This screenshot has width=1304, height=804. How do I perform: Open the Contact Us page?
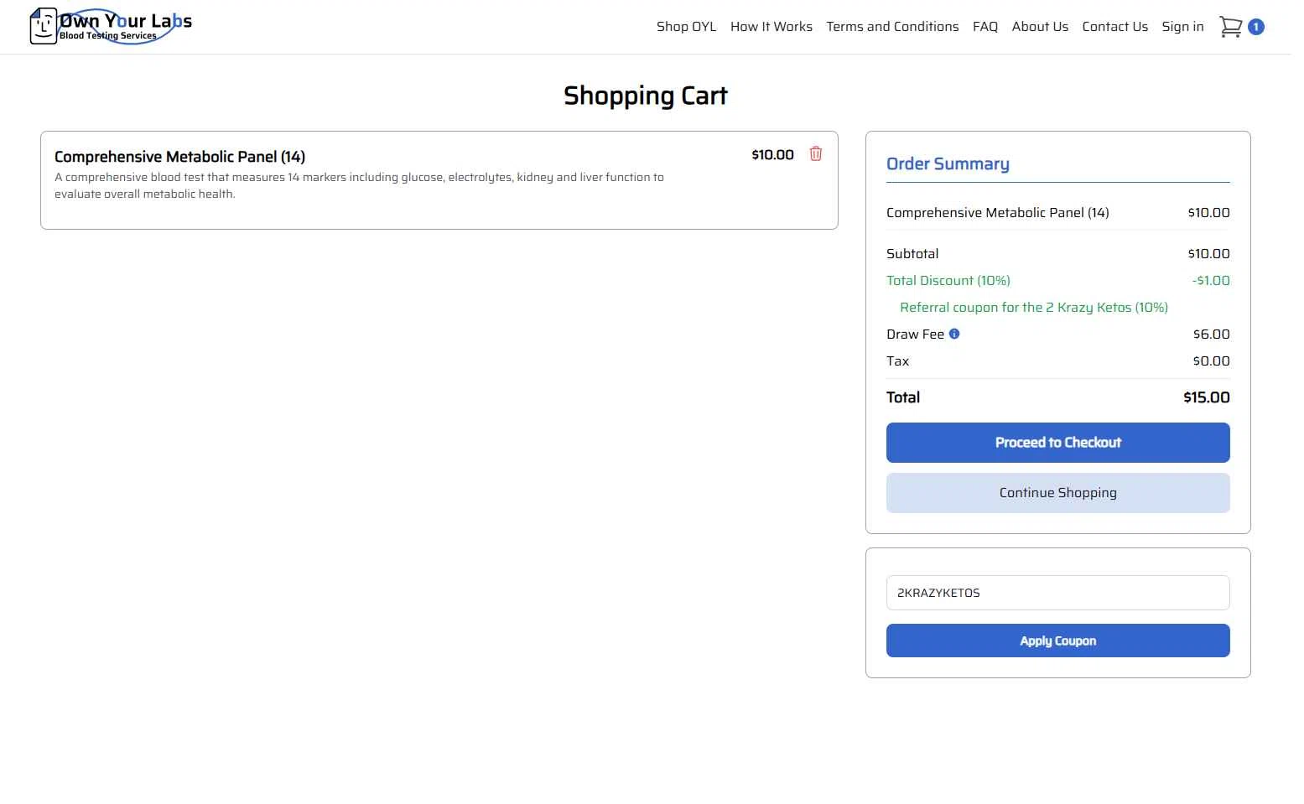click(1114, 27)
